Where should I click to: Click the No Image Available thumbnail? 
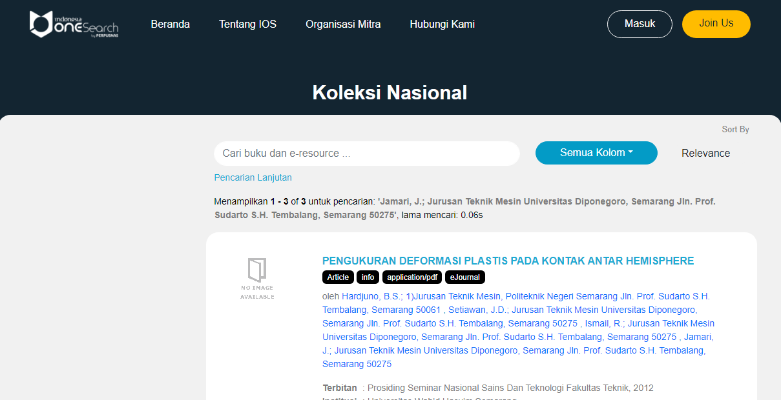(257, 278)
